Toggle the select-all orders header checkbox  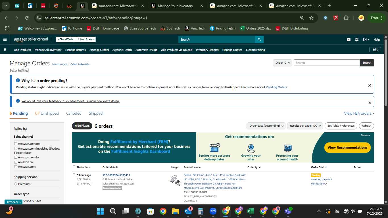coord(74,167)
